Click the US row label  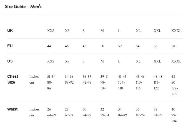point(10,61)
